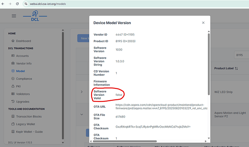Open the Legacy Wallet page
249x147 pixels.
point(26,124)
